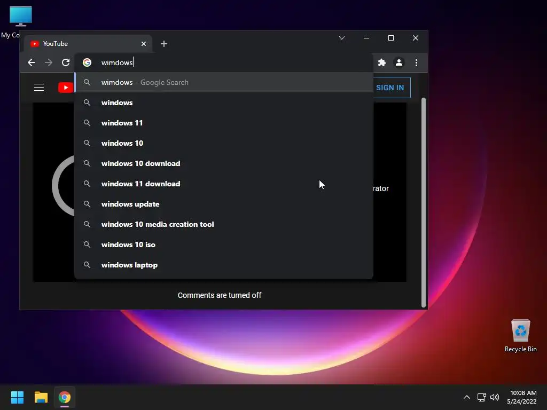This screenshot has width=547, height=410.
Task: Choose the 'windows' suggestion
Action: point(224,102)
